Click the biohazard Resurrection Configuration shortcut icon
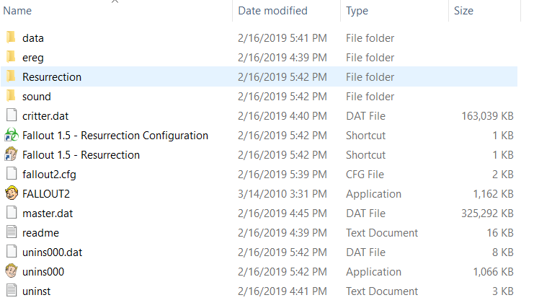The image size is (534, 308). [x=12, y=135]
